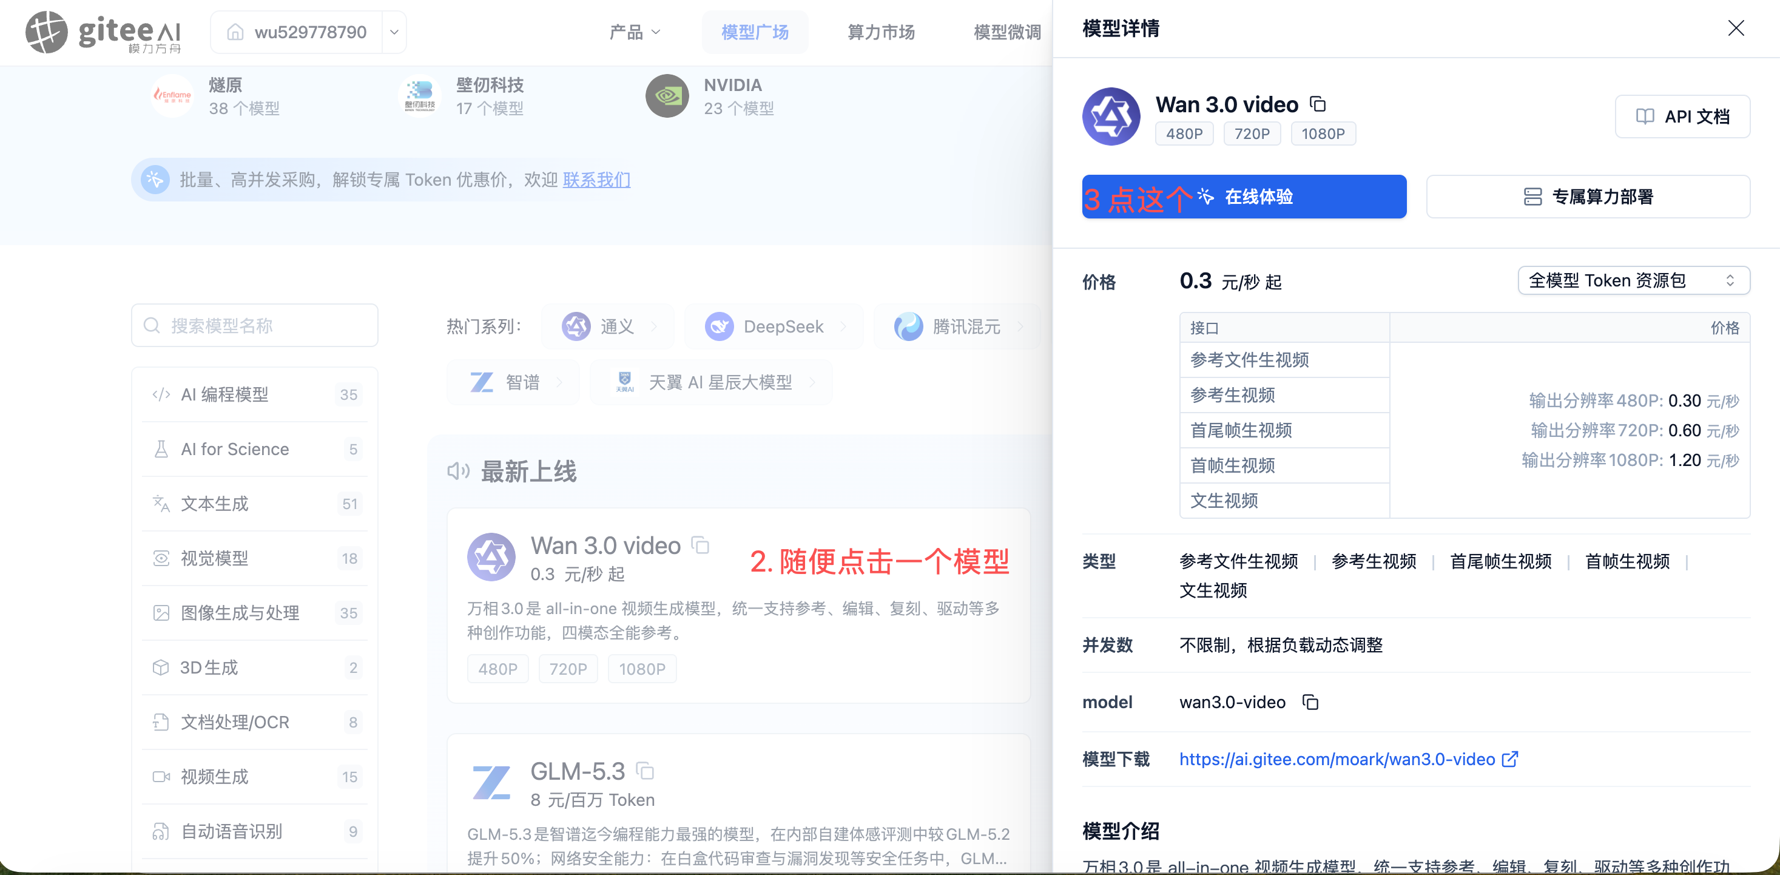The image size is (1780, 875).
Task: Open the 产品 menu
Action: (x=635, y=32)
